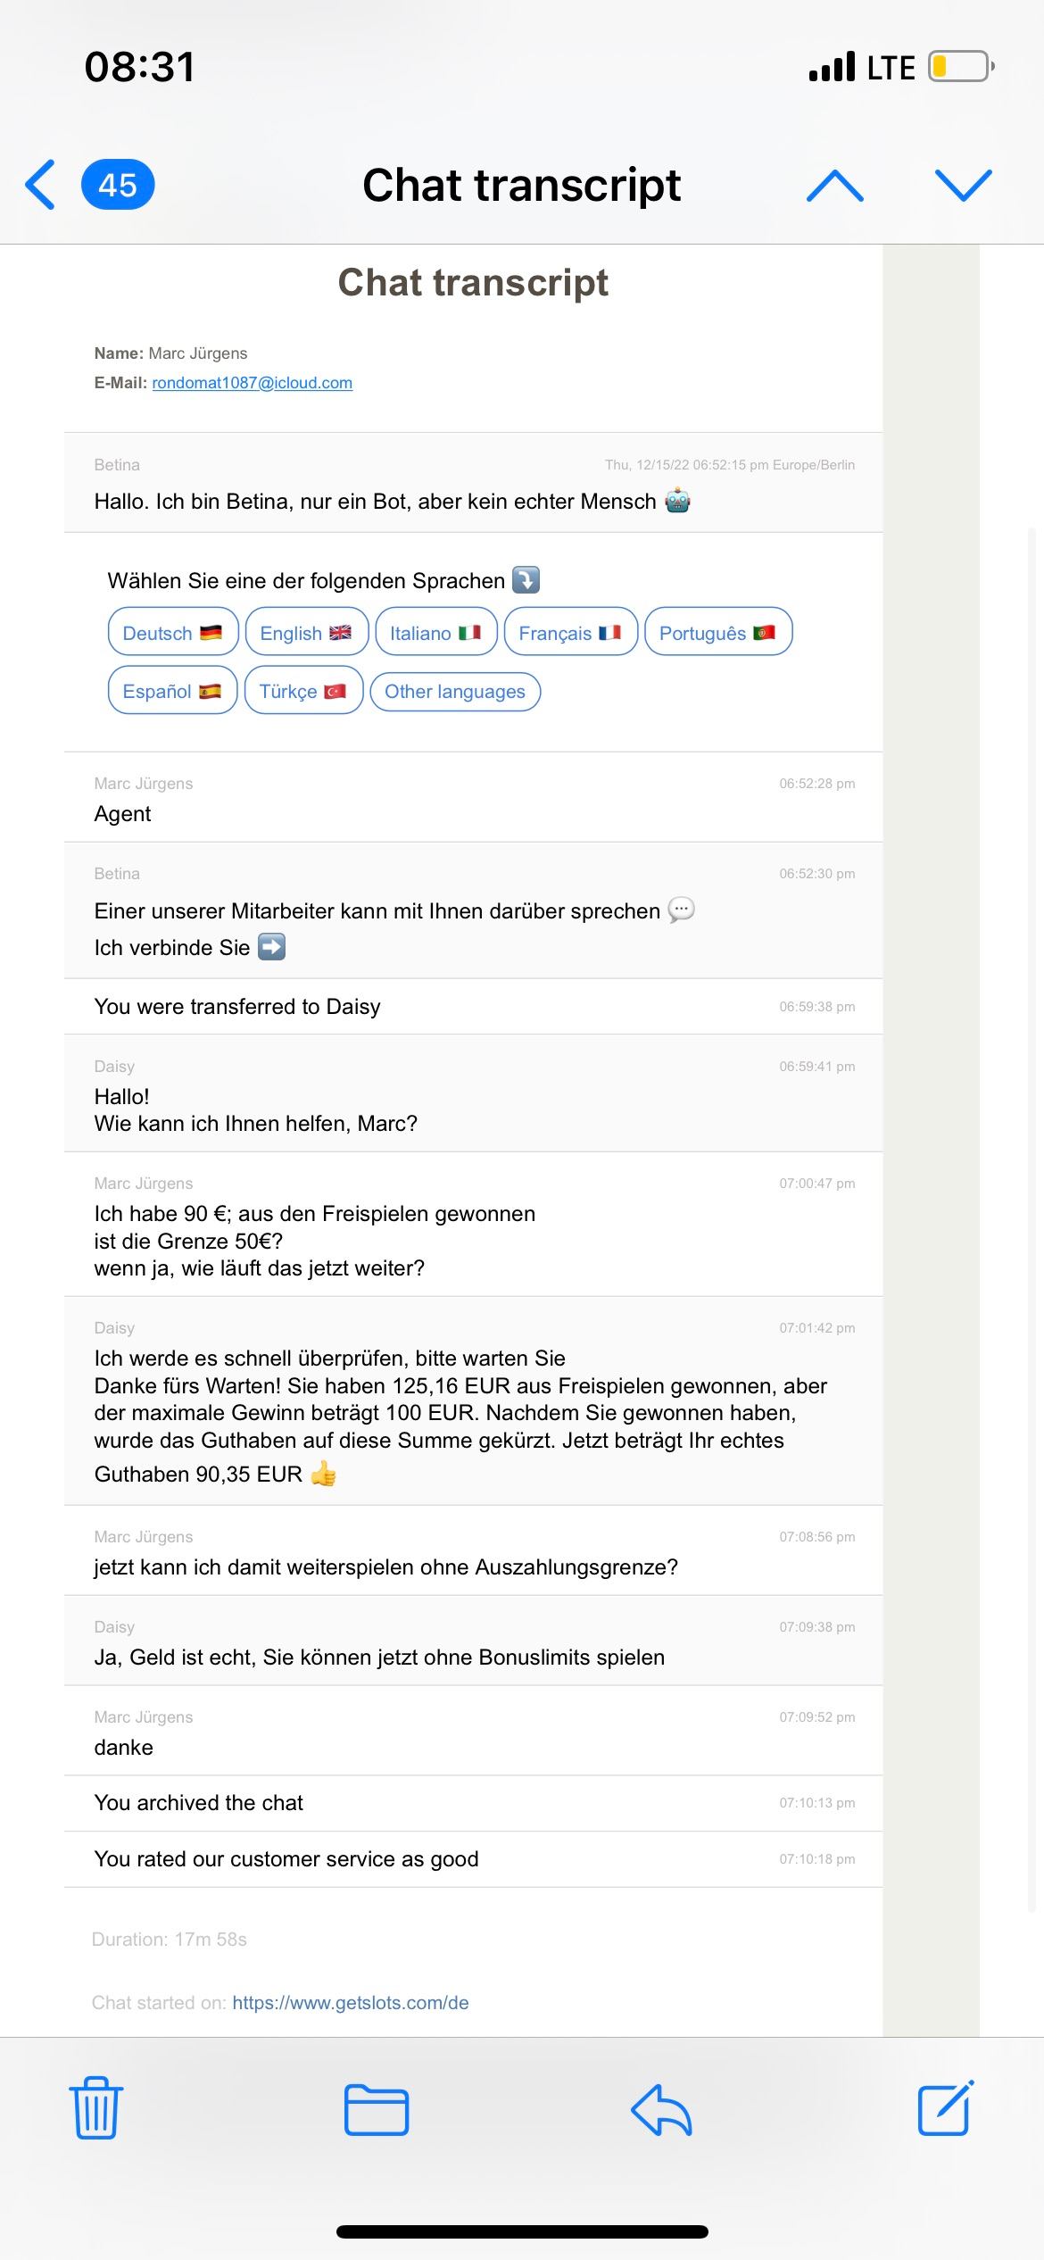Tap the battery indicator in status bar
This screenshot has width=1044, height=2260.
[x=960, y=67]
